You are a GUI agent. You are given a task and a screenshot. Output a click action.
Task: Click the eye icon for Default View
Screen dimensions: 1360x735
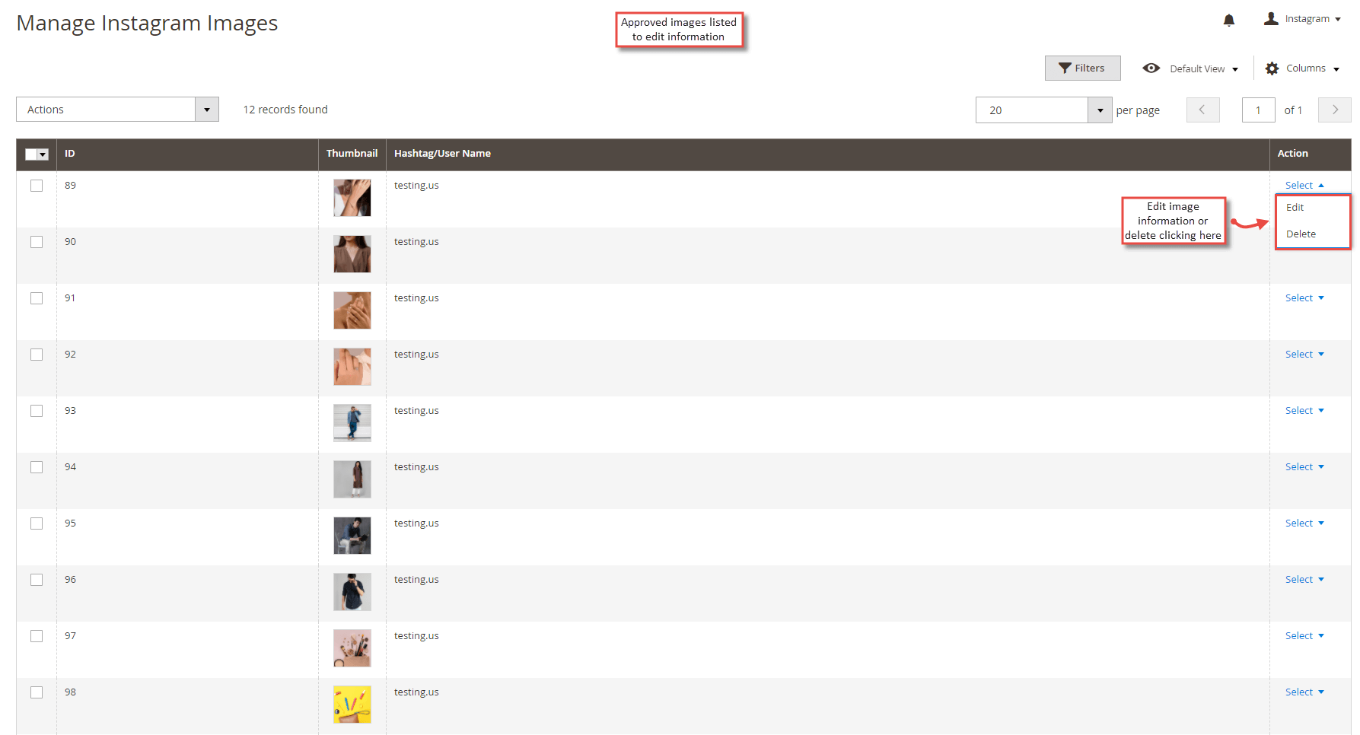pyautogui.click(x=1151, y=68)
